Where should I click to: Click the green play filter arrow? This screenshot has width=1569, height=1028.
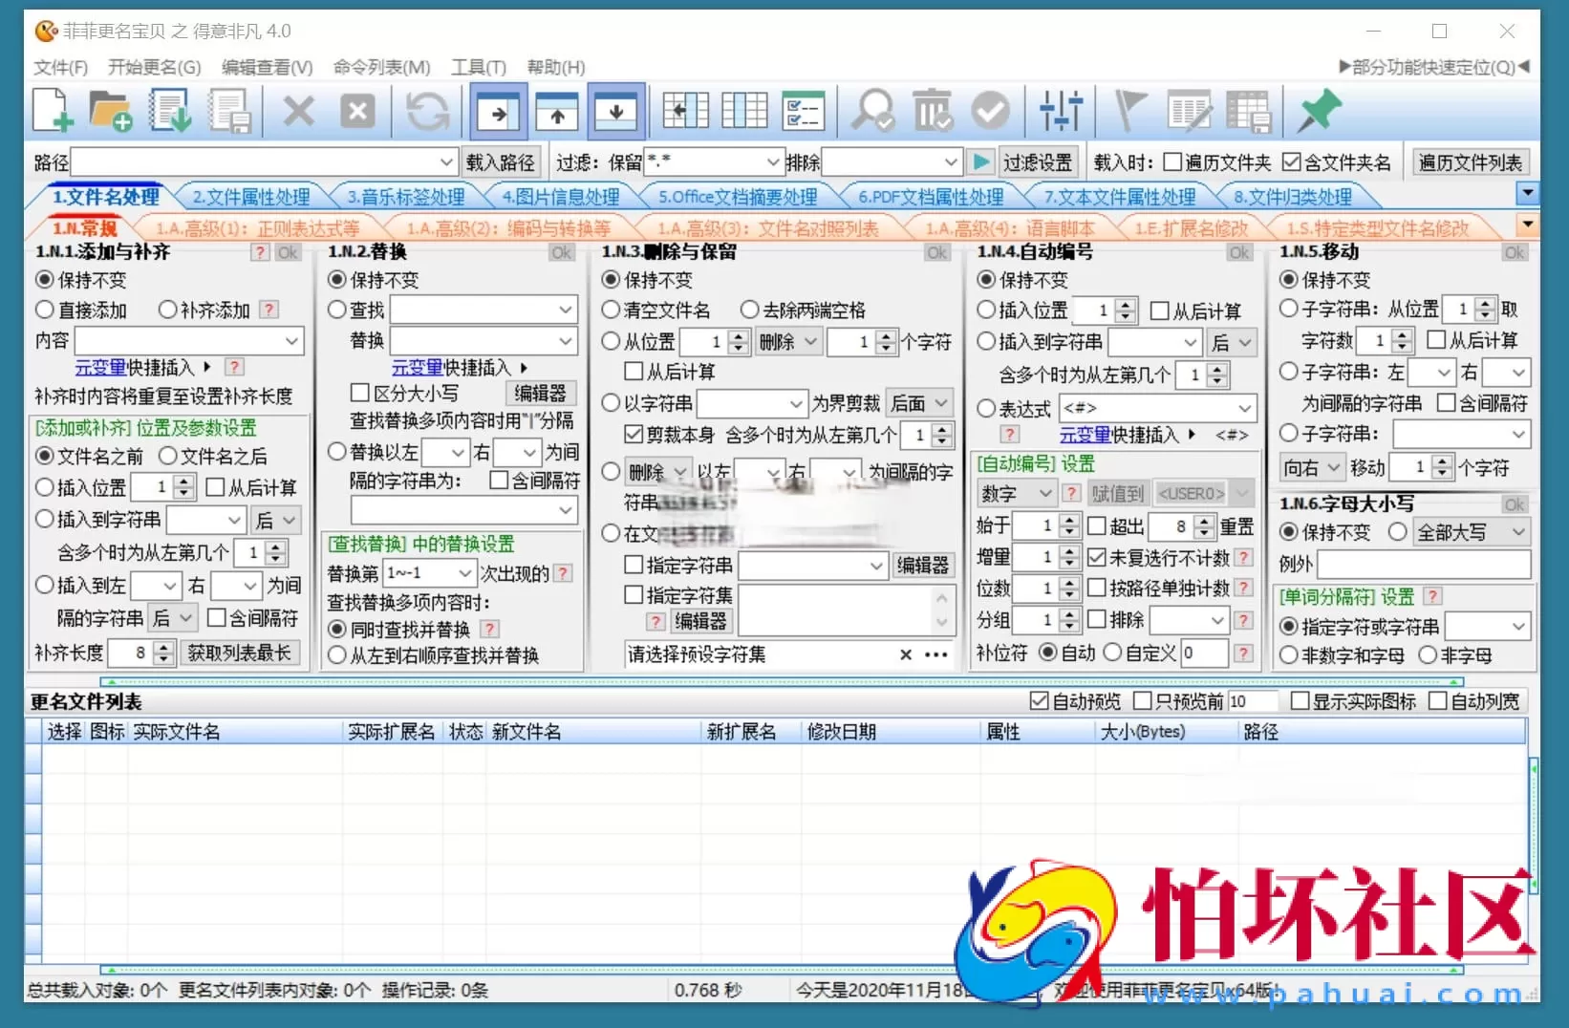click(x=980, y=162)
